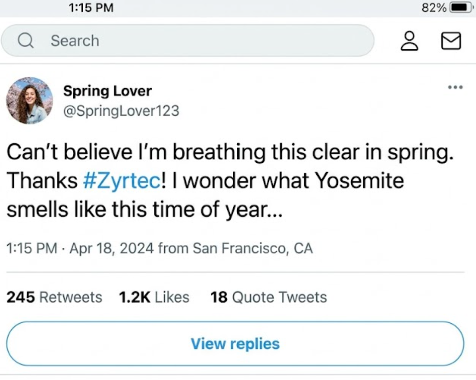Open the three-dot more options menu
The height and width of the screenshot is (380, 476).
click(455, 87)
